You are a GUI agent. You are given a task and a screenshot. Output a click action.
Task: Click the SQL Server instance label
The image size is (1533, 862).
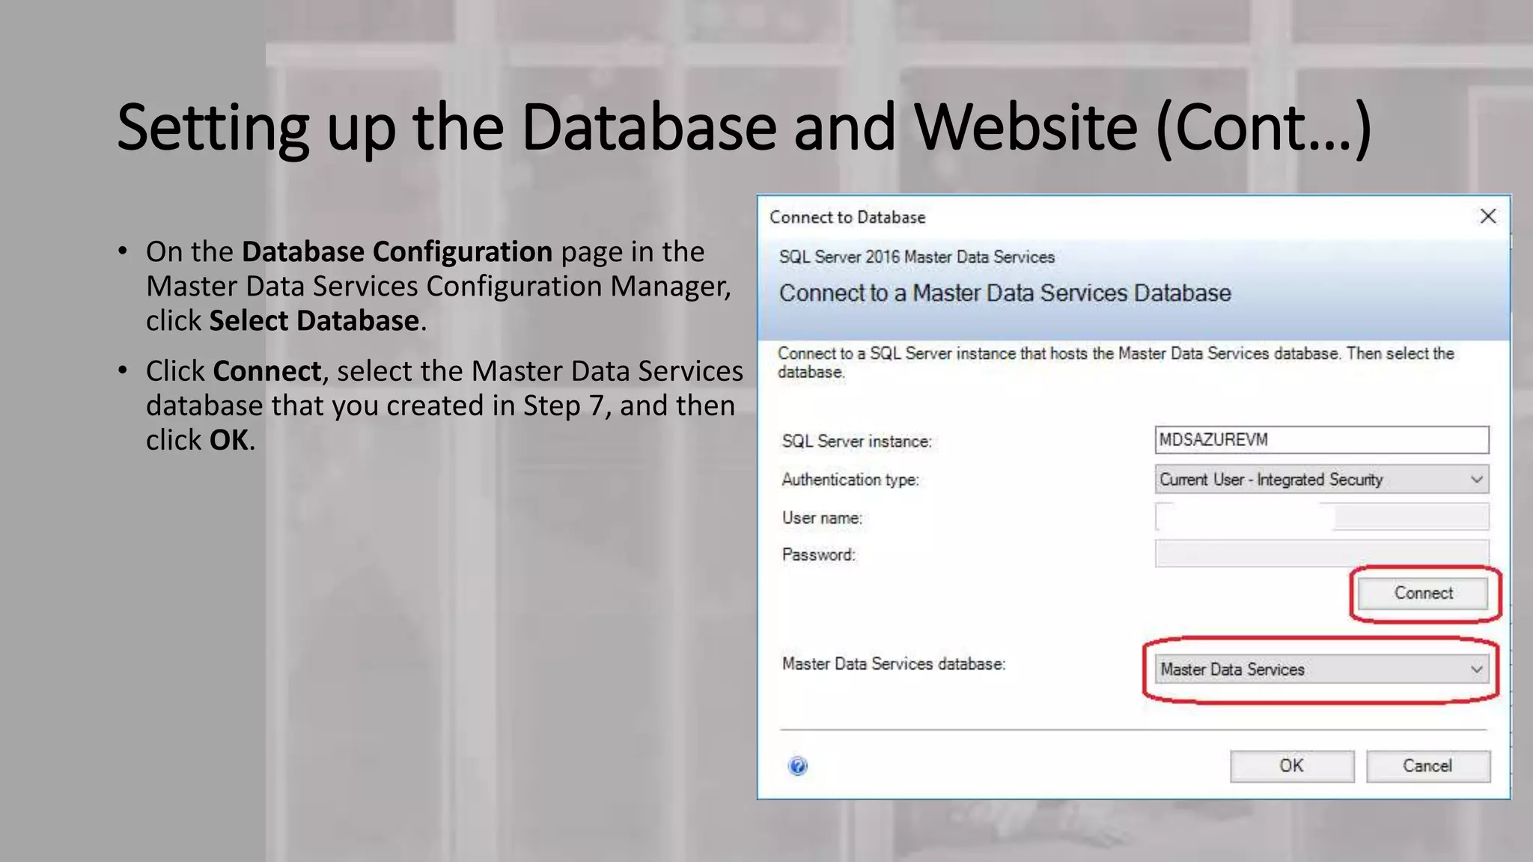click(x=856, y=441)
